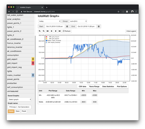Image resolution: width=145 pixels, height=129 pixels.
Task: Open the Start date calendar picker
Action: [x=67, y=27]
